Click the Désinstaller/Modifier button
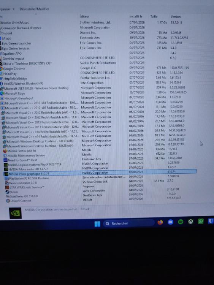214x285 pixels. coord(34,9)
